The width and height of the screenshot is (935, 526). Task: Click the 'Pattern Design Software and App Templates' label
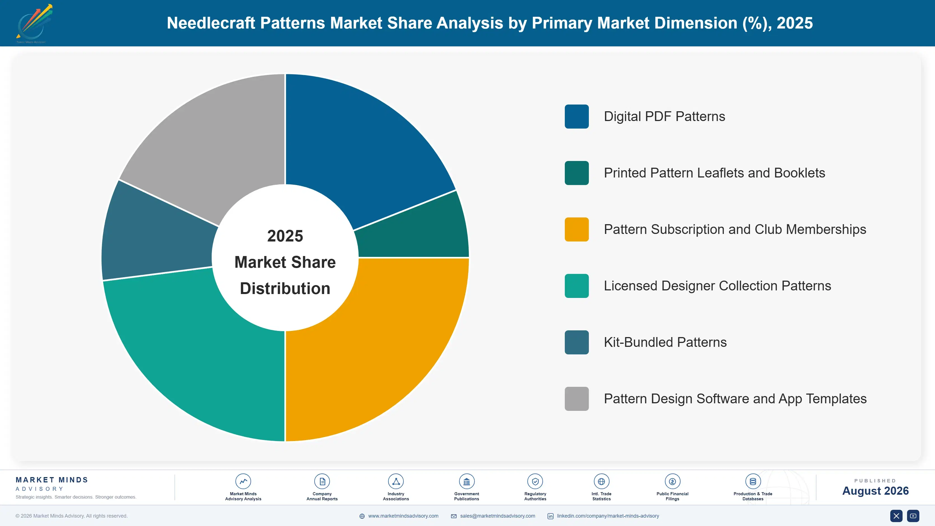(x=735, y=399)
